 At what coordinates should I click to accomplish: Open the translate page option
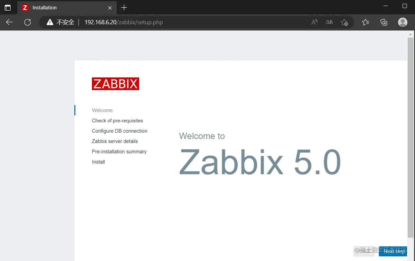329,22
